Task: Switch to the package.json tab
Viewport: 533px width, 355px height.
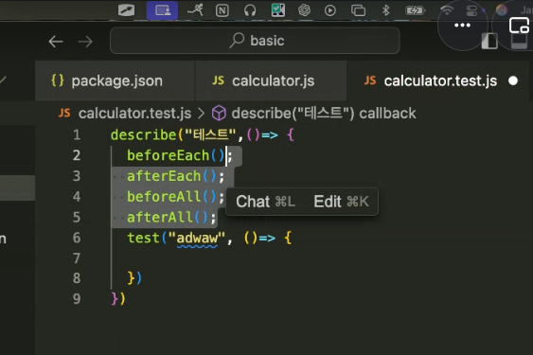Action: tap(115, 80)
